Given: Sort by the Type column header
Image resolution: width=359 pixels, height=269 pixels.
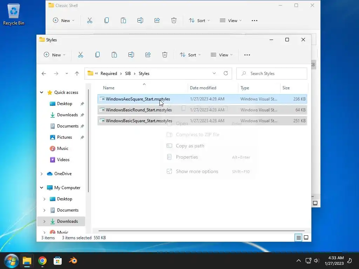Looking at the screenshot, I should pyautogui.click(x=259, y=88).
